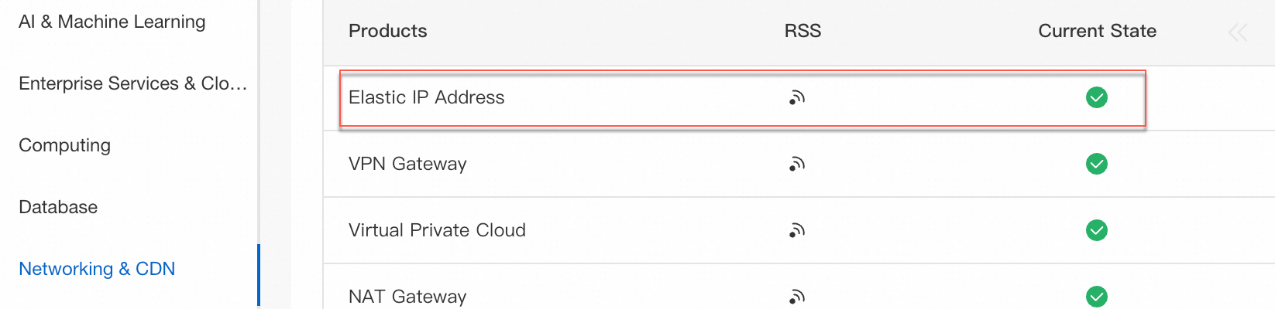Open the Database category
The image size is (1275, 309).
coord(58,207)
